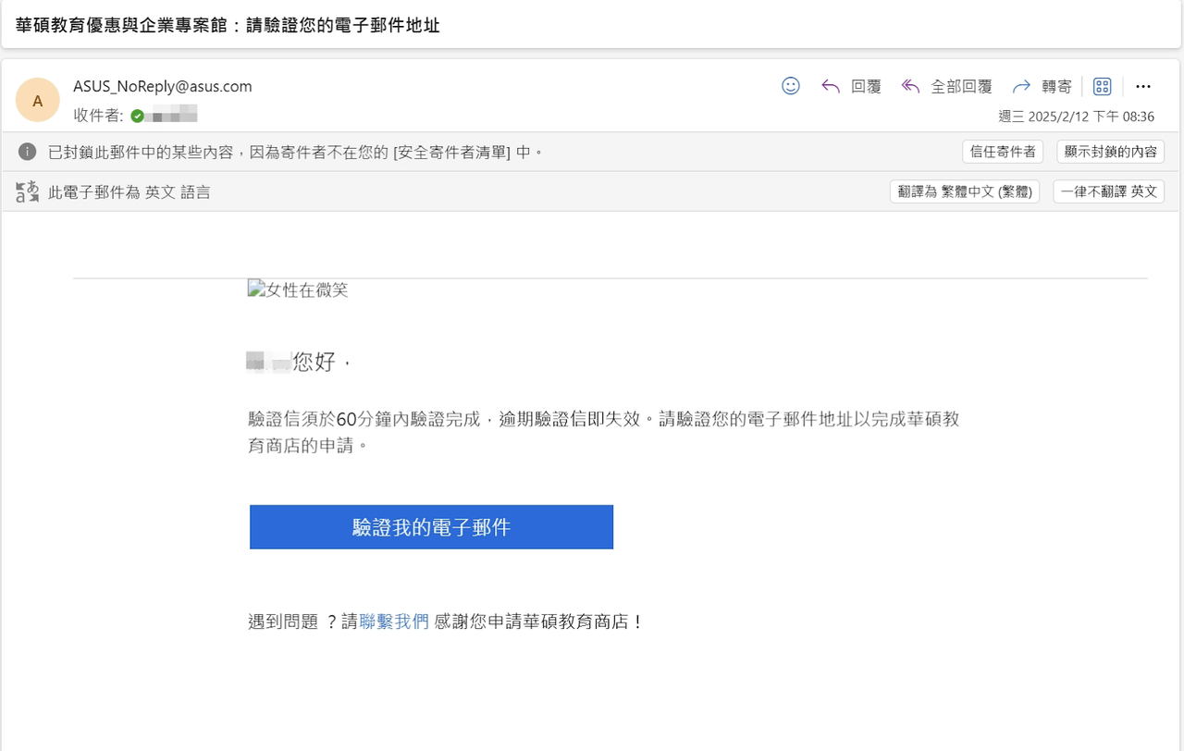
Task: Click the translate language icon
Action: [27, 191]
